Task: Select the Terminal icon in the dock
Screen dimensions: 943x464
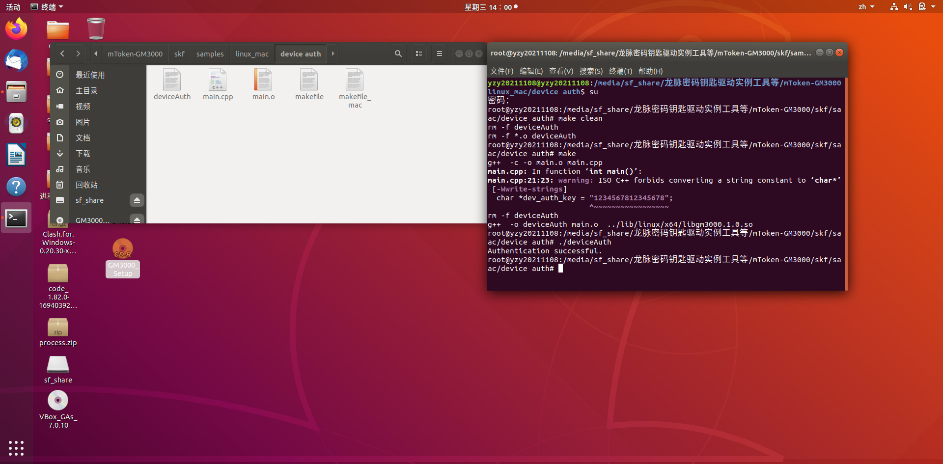Action: click(16, 218)
